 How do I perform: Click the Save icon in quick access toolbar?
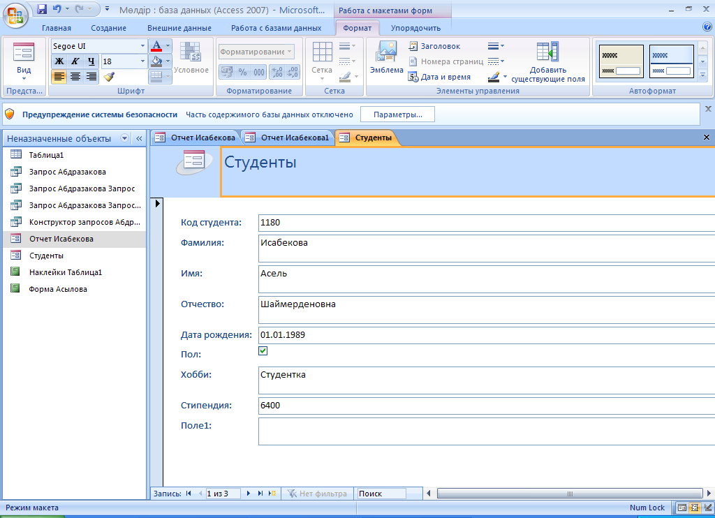42,10
